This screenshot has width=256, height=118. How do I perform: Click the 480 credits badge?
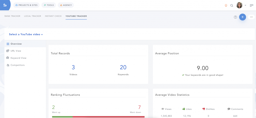pyautogui.click(x=251, y=17)
